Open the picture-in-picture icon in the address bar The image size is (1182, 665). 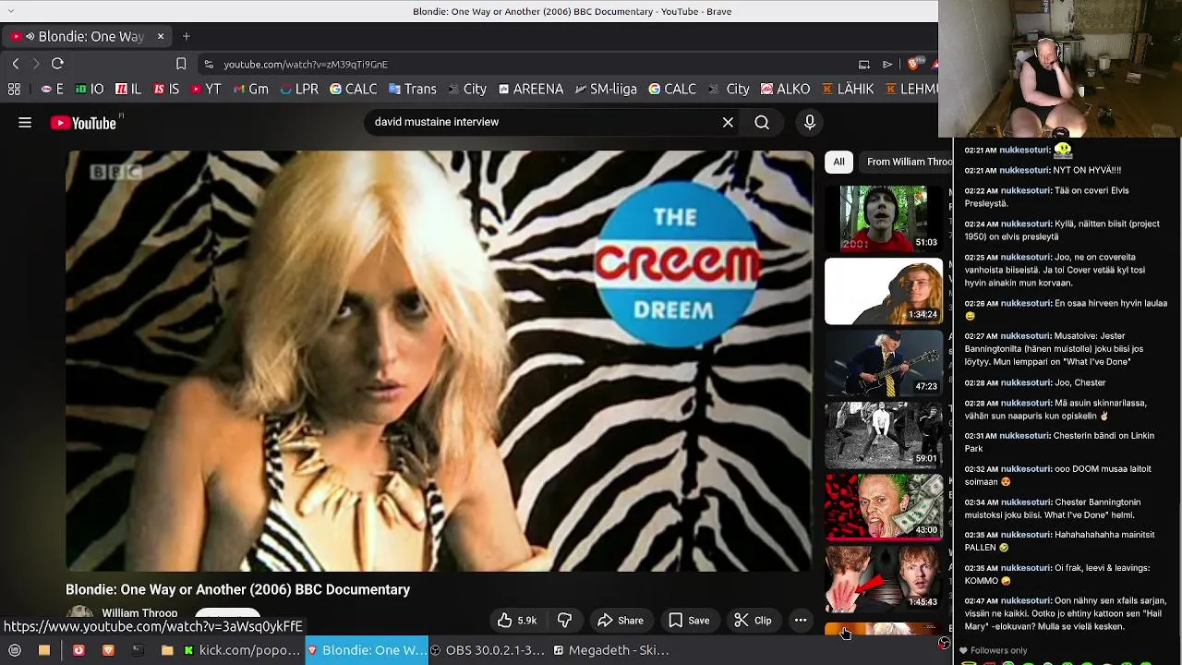[864, 64]
